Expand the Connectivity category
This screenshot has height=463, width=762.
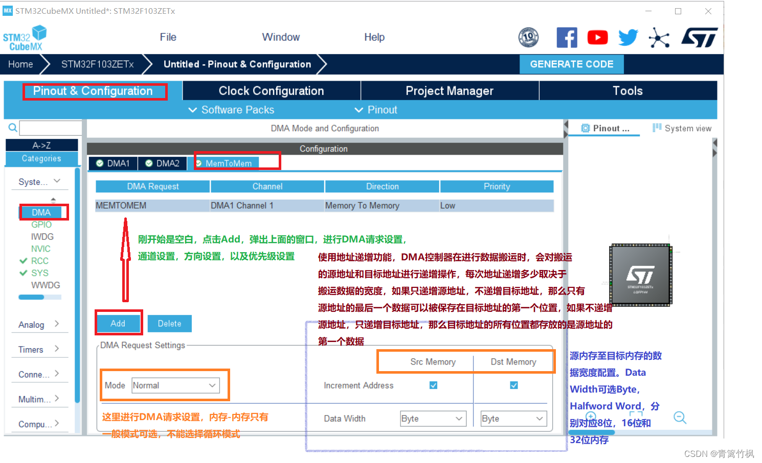(39, 375)
